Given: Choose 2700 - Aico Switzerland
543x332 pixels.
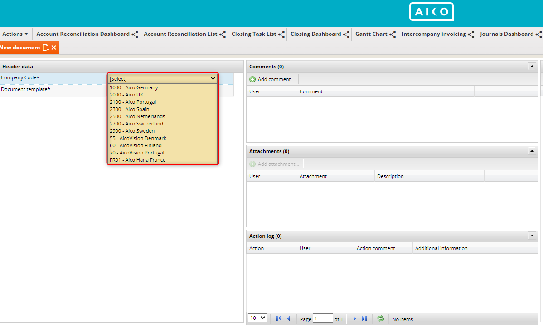Looking at the screenshot, I should point(162,124).
